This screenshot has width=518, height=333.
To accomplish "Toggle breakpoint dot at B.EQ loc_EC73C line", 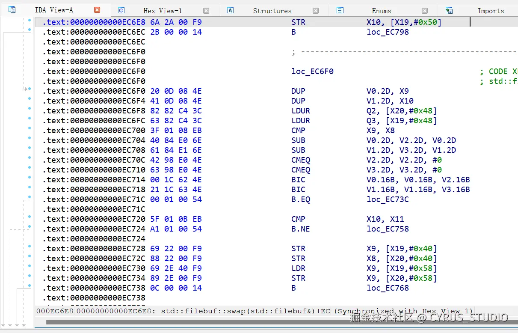I will click(x=29, y=197).
